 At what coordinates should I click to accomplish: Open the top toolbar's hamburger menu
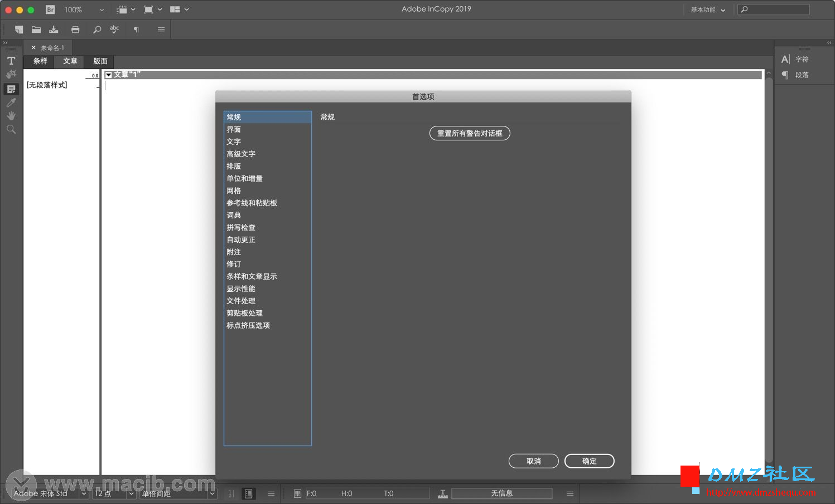tap(161, 30)
